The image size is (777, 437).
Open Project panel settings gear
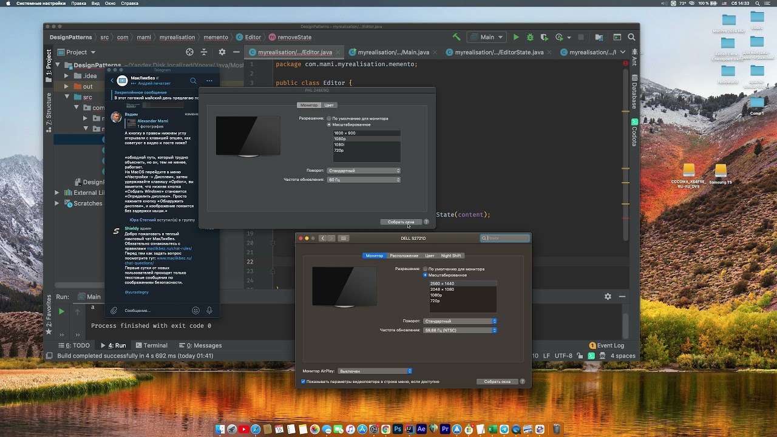coord(222,52)
